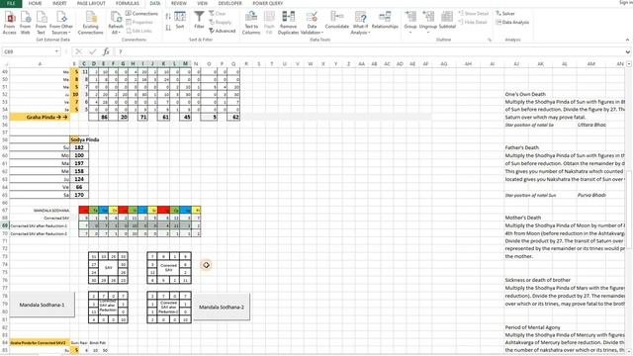Collapse the ribbon with the chevron
Viewport: 633px width, 356px height.
(x=627, y=40)
